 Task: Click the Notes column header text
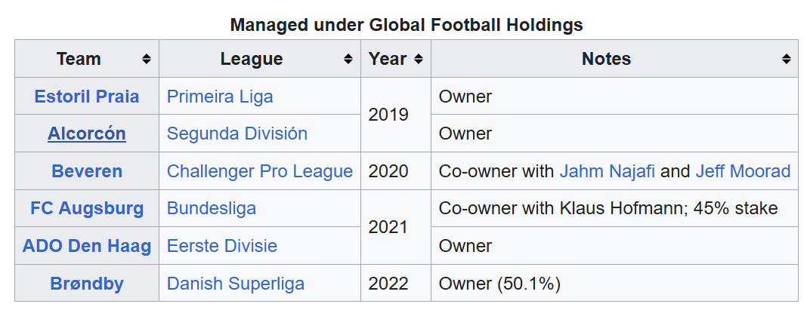point(606,59)
